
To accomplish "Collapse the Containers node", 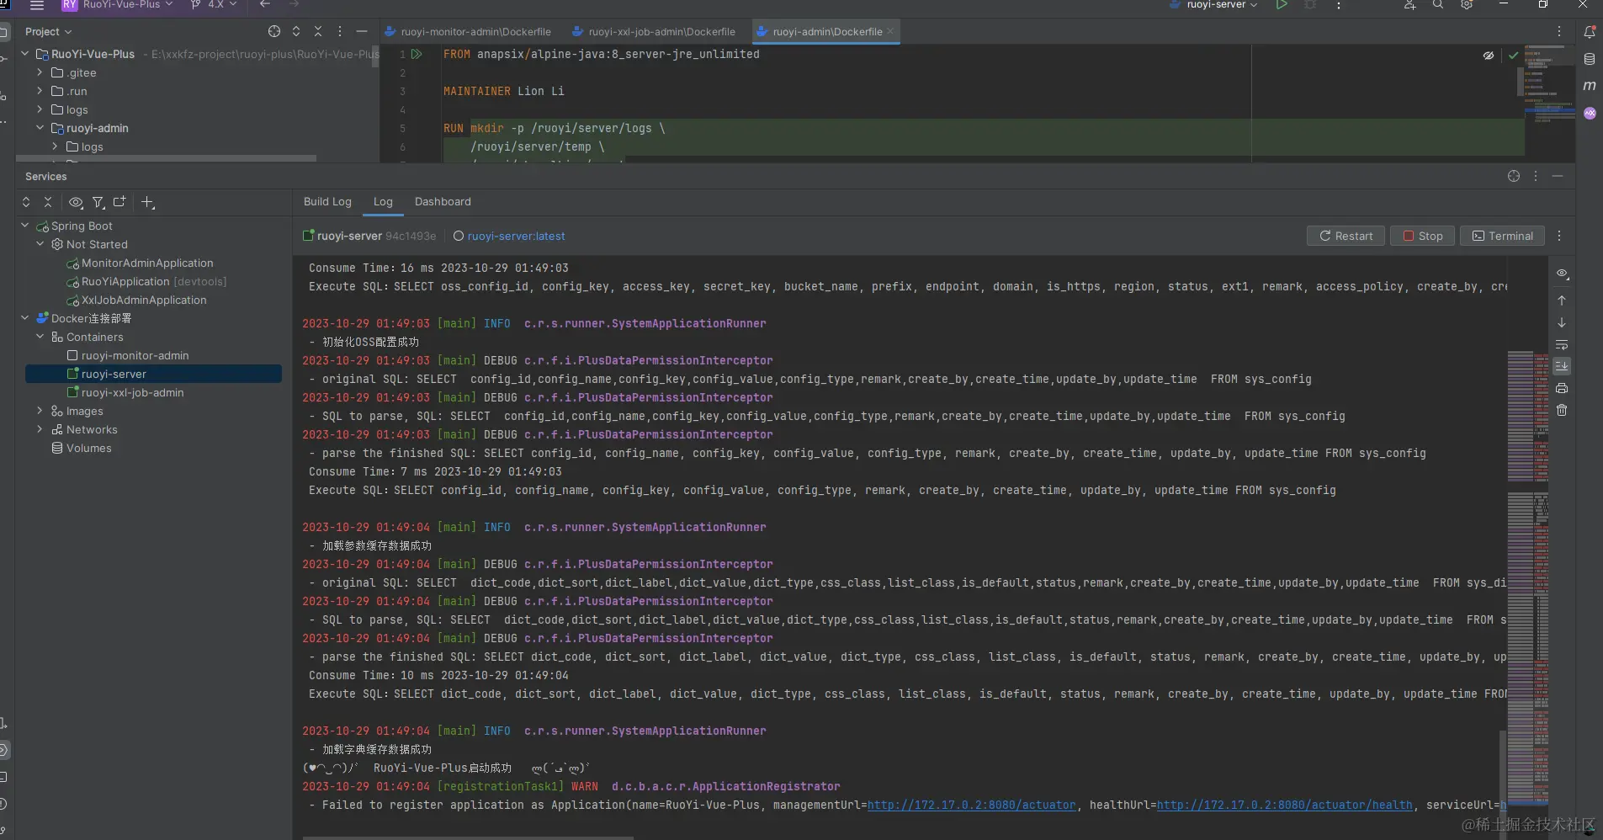I will [40, 337].
